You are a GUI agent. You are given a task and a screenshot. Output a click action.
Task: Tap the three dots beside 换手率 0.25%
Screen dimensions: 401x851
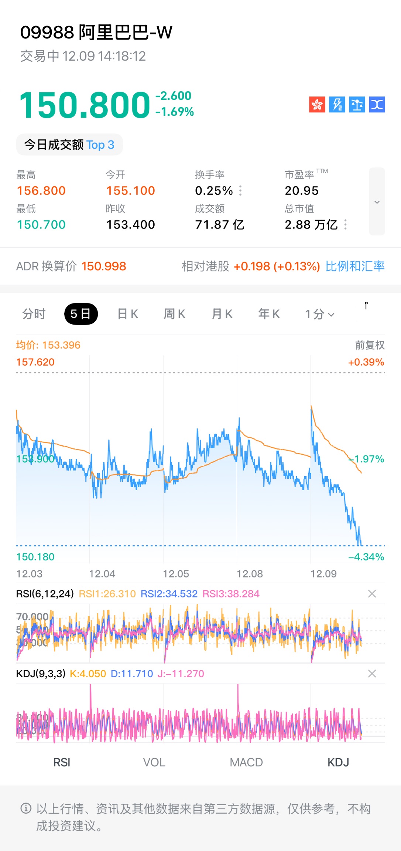241,191
